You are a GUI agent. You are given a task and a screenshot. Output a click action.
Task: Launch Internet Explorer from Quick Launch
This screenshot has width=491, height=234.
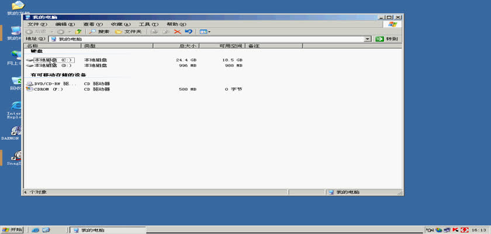click(x=36, y=230)
